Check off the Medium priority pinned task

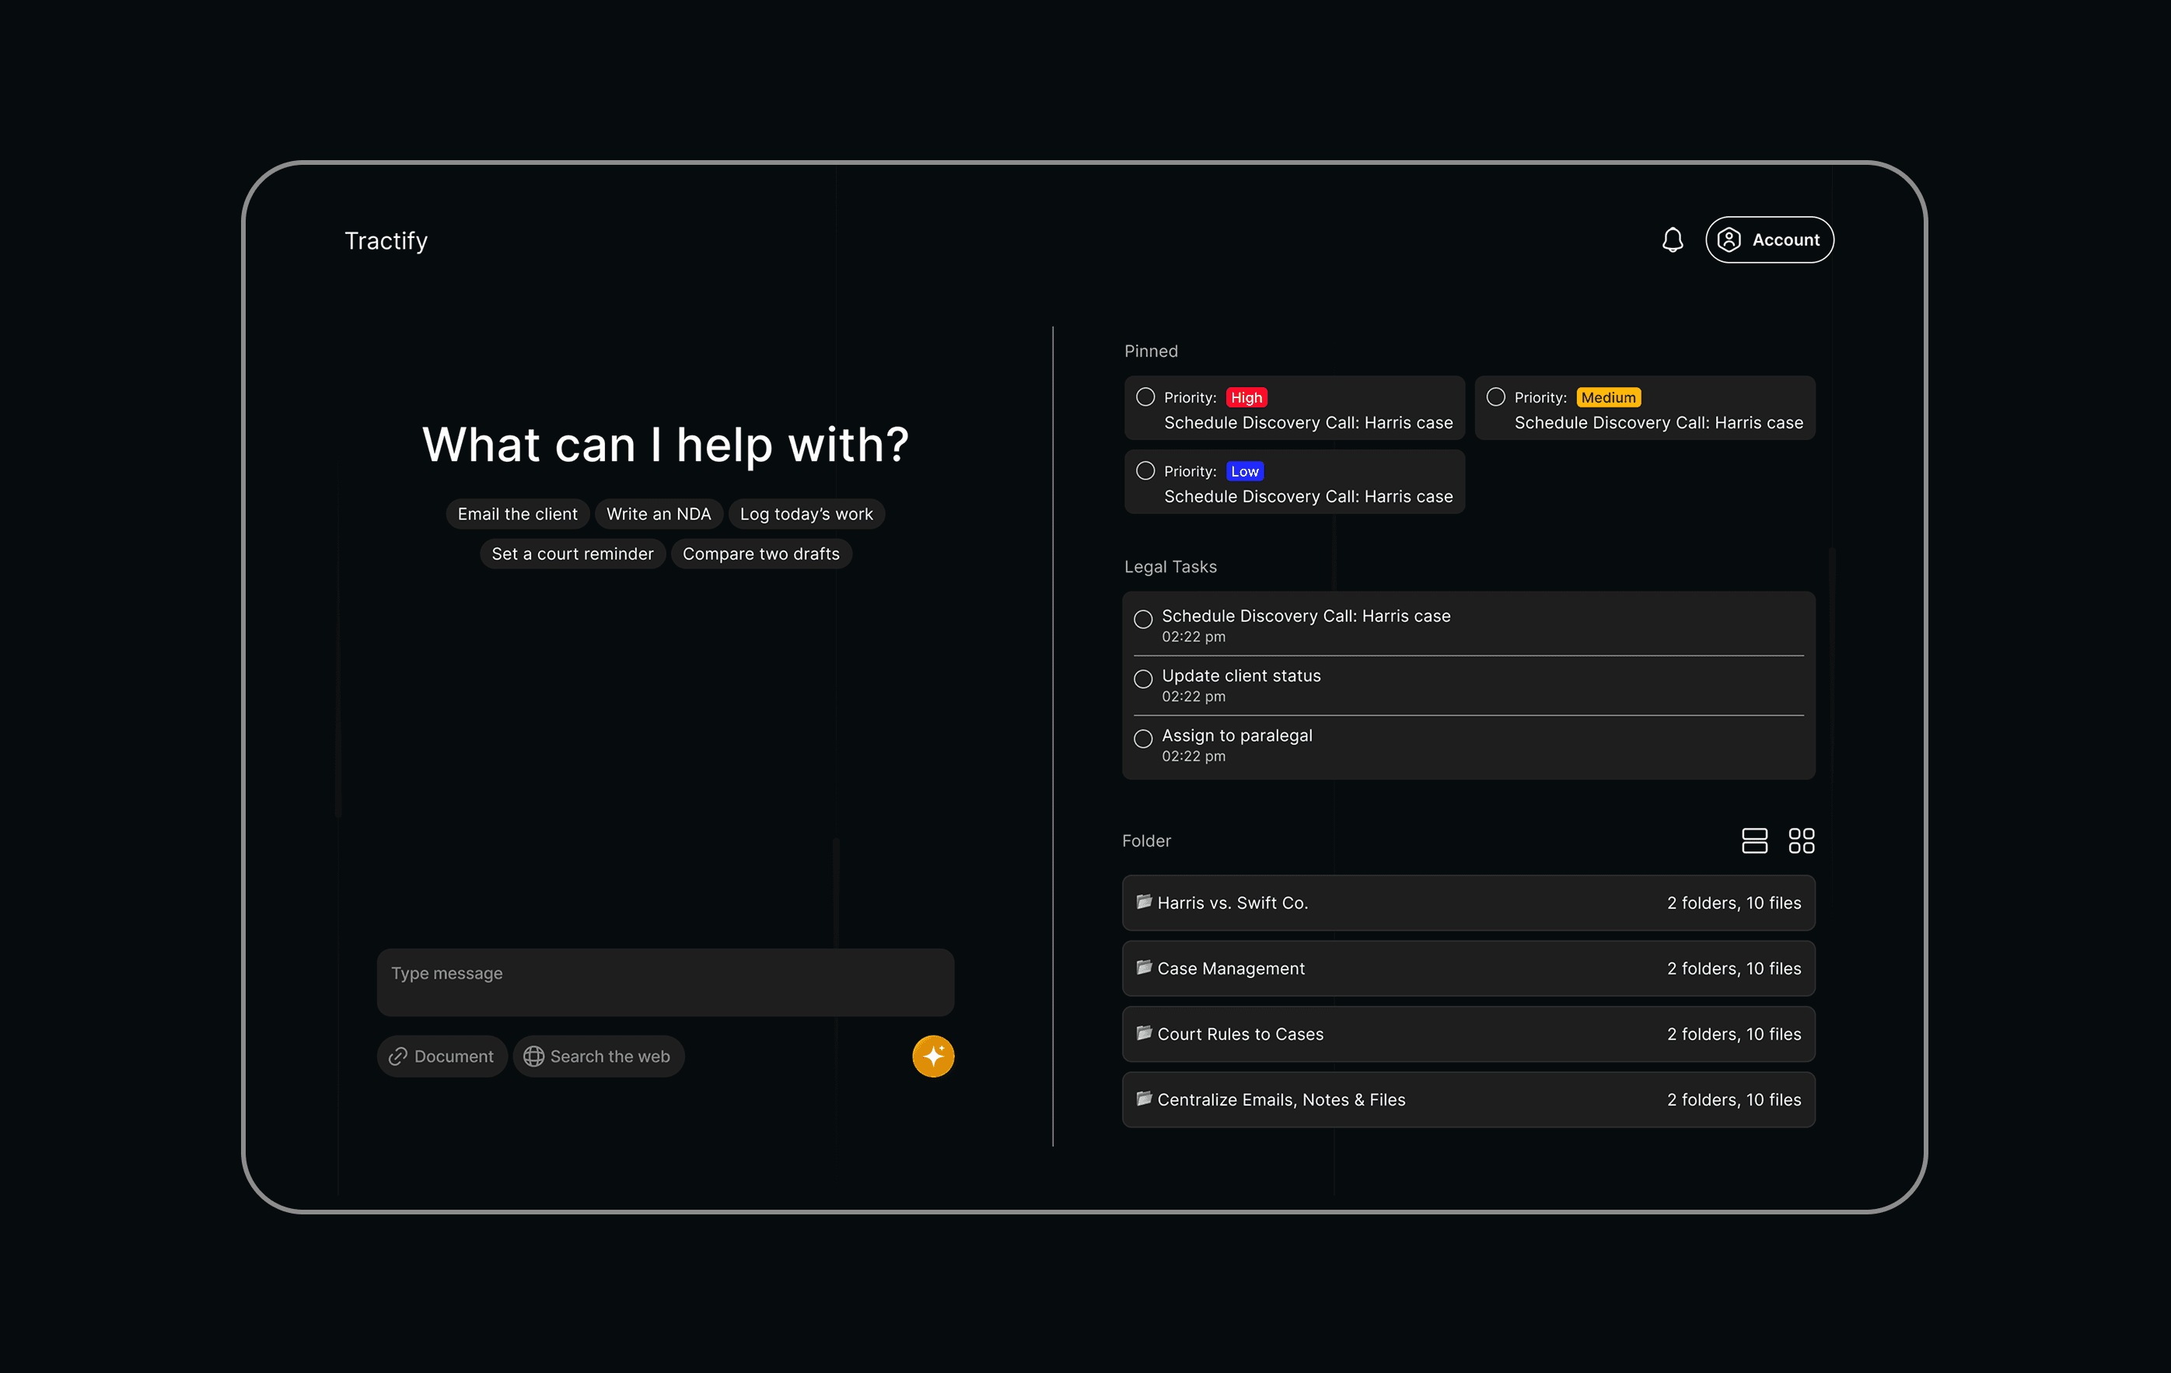pos(1496,397)
